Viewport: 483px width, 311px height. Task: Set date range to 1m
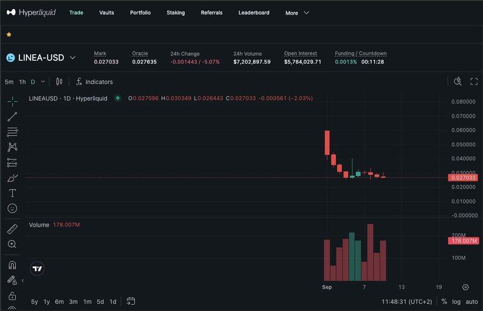[x=87, y=302]
